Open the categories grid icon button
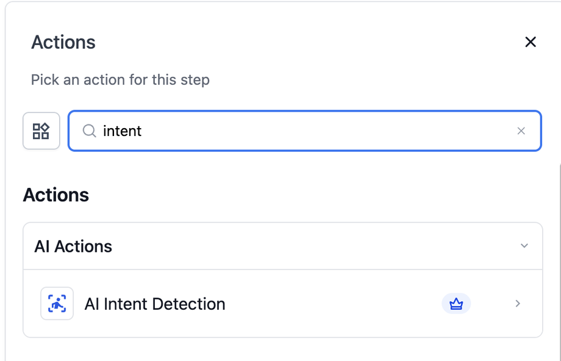 (41, 131)
